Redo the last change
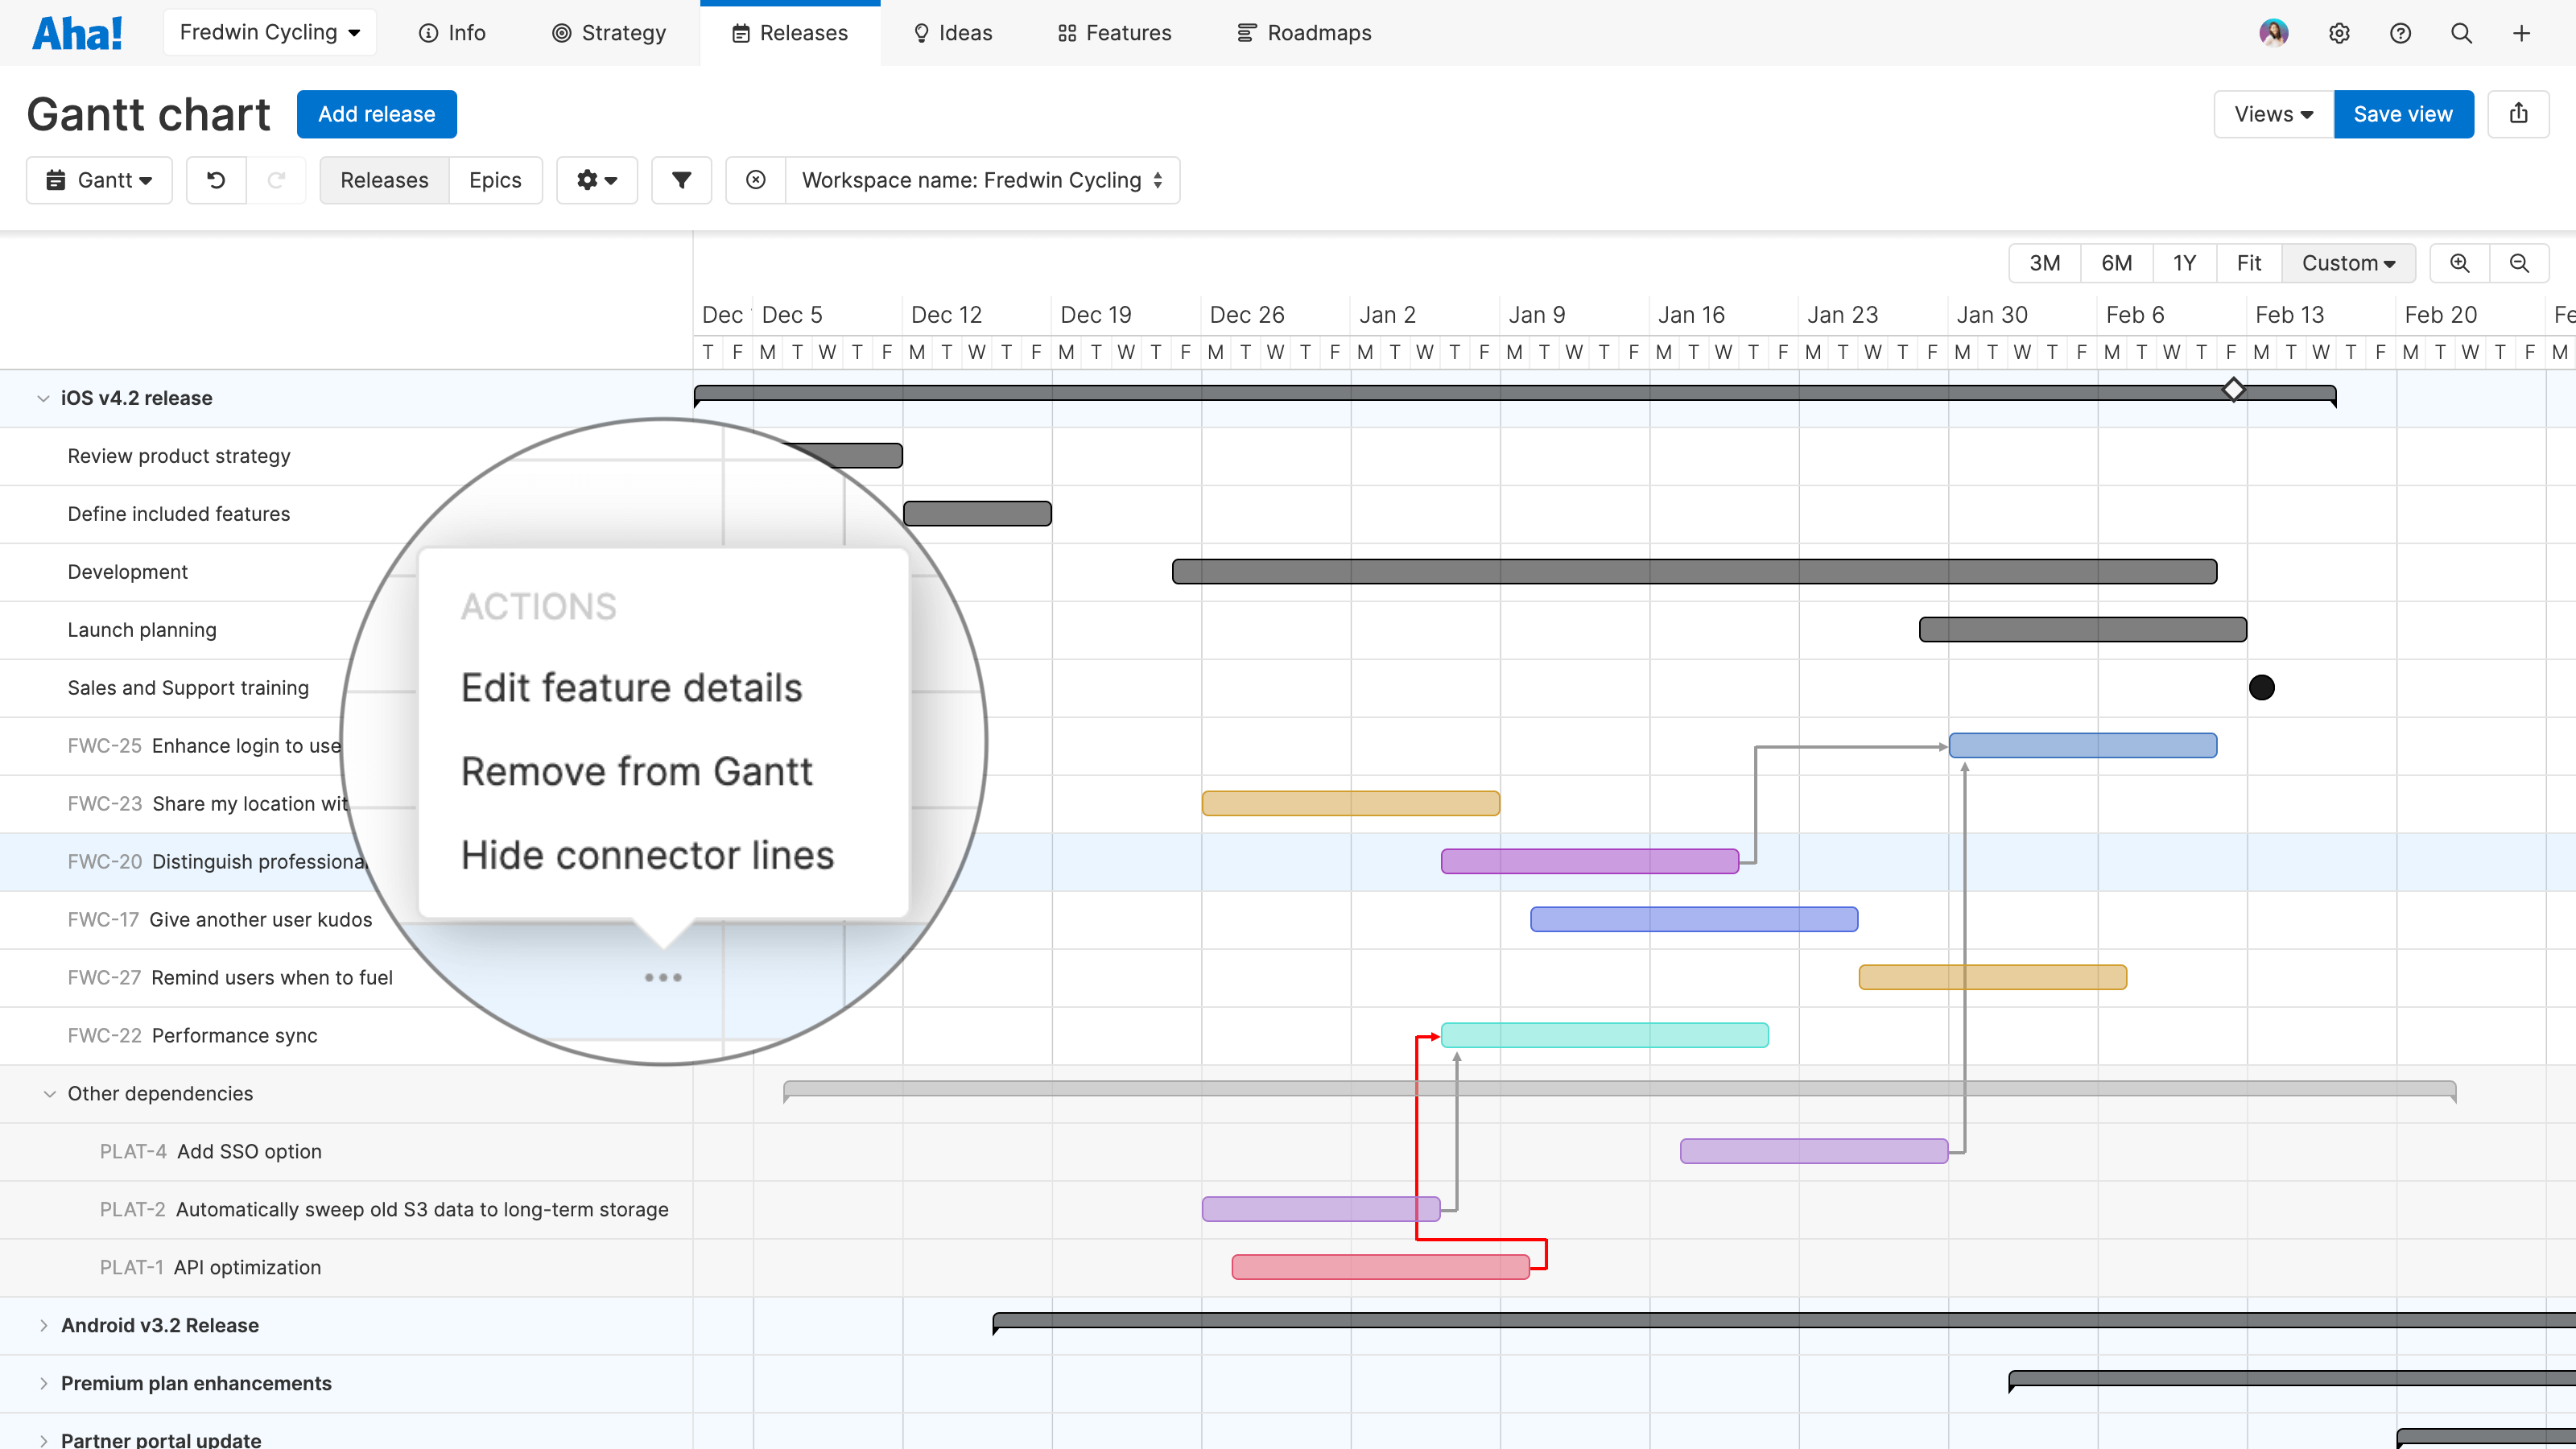Screen dimensions: 2576x1449 [x=277, y=180]
